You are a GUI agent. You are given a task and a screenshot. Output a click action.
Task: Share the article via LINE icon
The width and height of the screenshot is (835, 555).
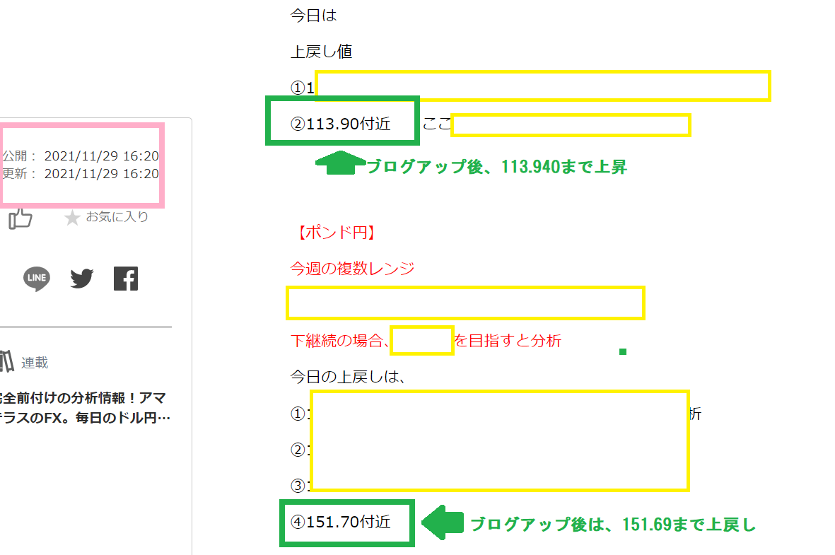[37, 279]
